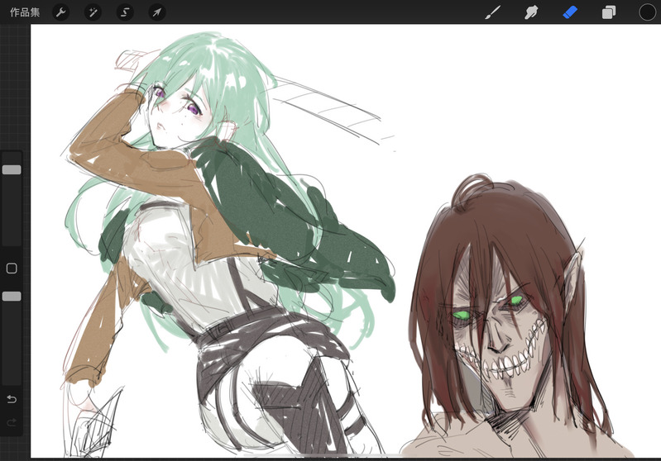The image size is (661, 461).
Task: Click the brush opacity slider handle
Action: (12, 297)
